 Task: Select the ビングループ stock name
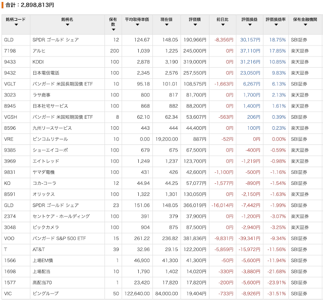click(45, 293)
